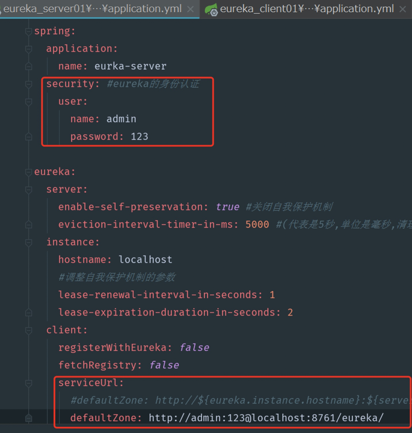The image size is (412, 433).
Task: Click the 'registerWithEureka:' key
Action: (x=115, y=347)
